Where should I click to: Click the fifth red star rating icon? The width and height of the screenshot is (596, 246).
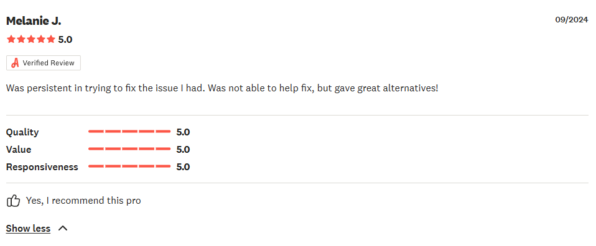(51, 39)
